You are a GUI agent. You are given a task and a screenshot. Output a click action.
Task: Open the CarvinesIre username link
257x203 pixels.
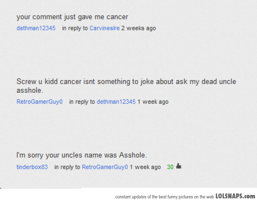coord(105,28)
